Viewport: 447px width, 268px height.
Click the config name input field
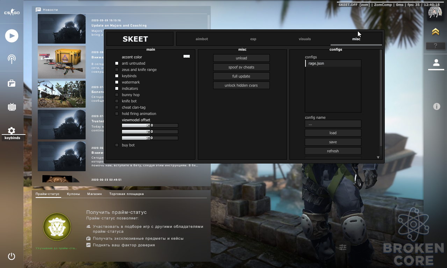click(x=333, y=124)
